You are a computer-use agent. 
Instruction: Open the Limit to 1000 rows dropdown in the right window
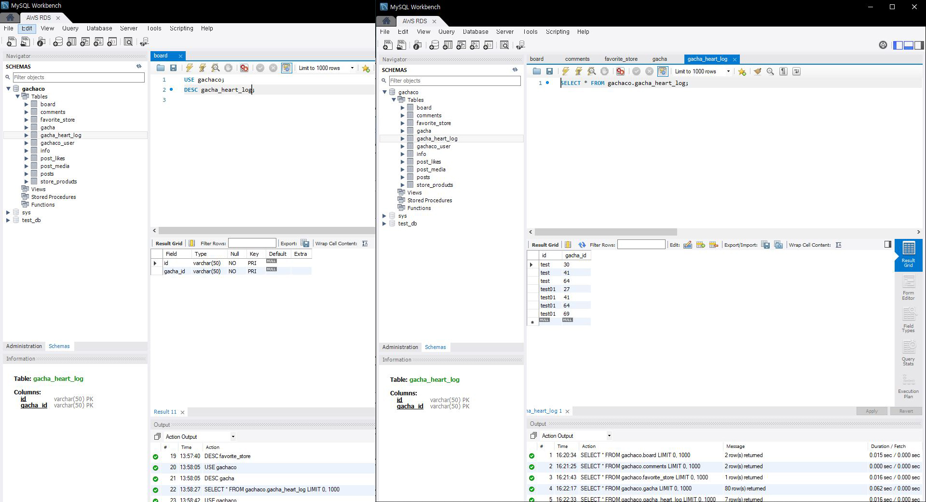click(x=728, y=71)
